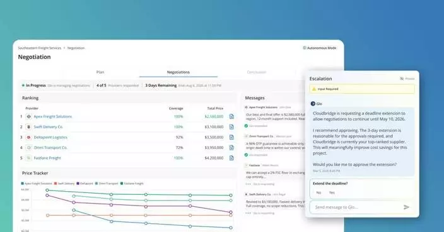
Task: Click the Deltapoint Logistics provider logo
Action: [28, 138]
